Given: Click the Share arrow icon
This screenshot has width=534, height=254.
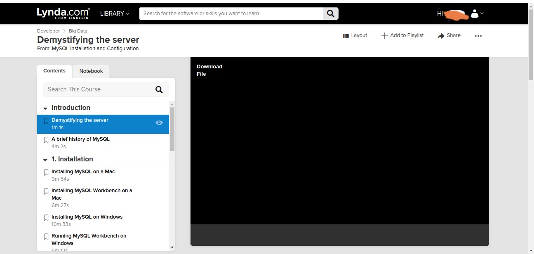Looking at the screenshot, I should coord(441,36).
